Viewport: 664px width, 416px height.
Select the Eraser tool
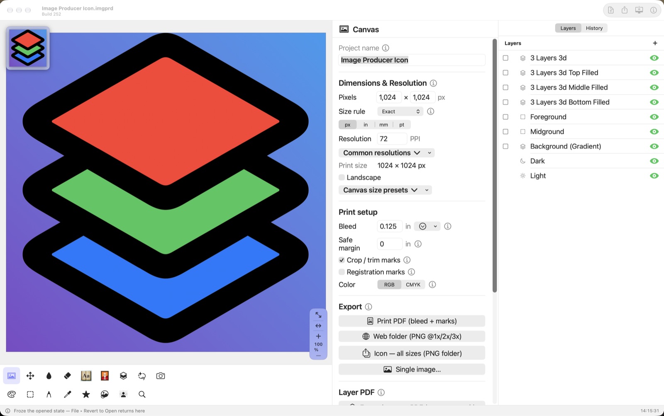coord(68,376)
